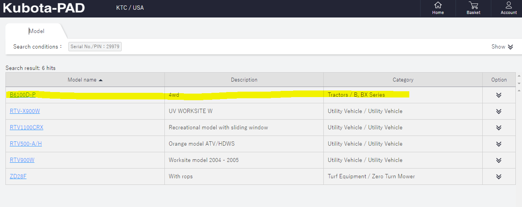The height and width of the screenshot is (207, 522).
Task: Open the RTV-X900W model link
Action: point(25,111)
